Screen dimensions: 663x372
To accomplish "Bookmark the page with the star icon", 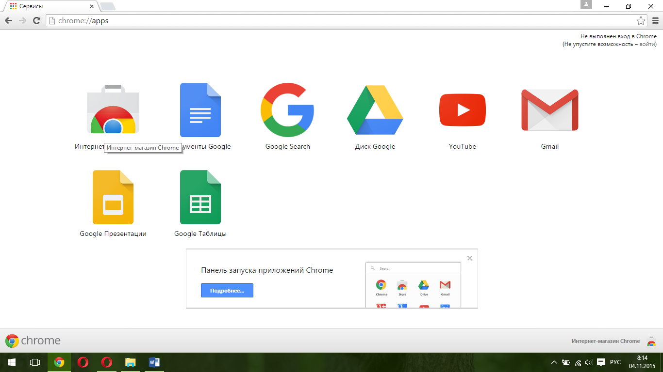I will [x=641, y=21].
